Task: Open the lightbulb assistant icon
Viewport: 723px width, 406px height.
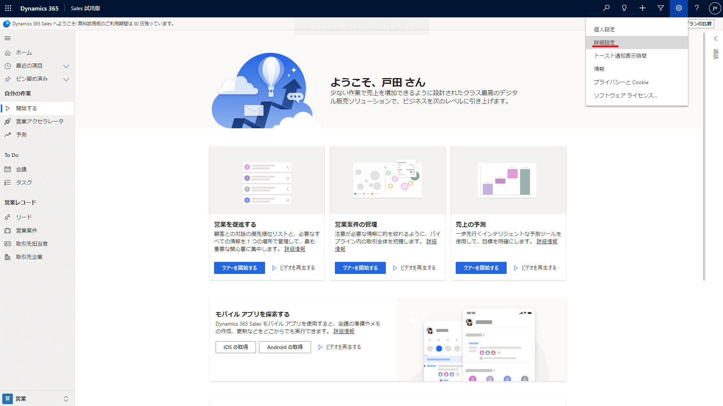Action: coord(624,8)
